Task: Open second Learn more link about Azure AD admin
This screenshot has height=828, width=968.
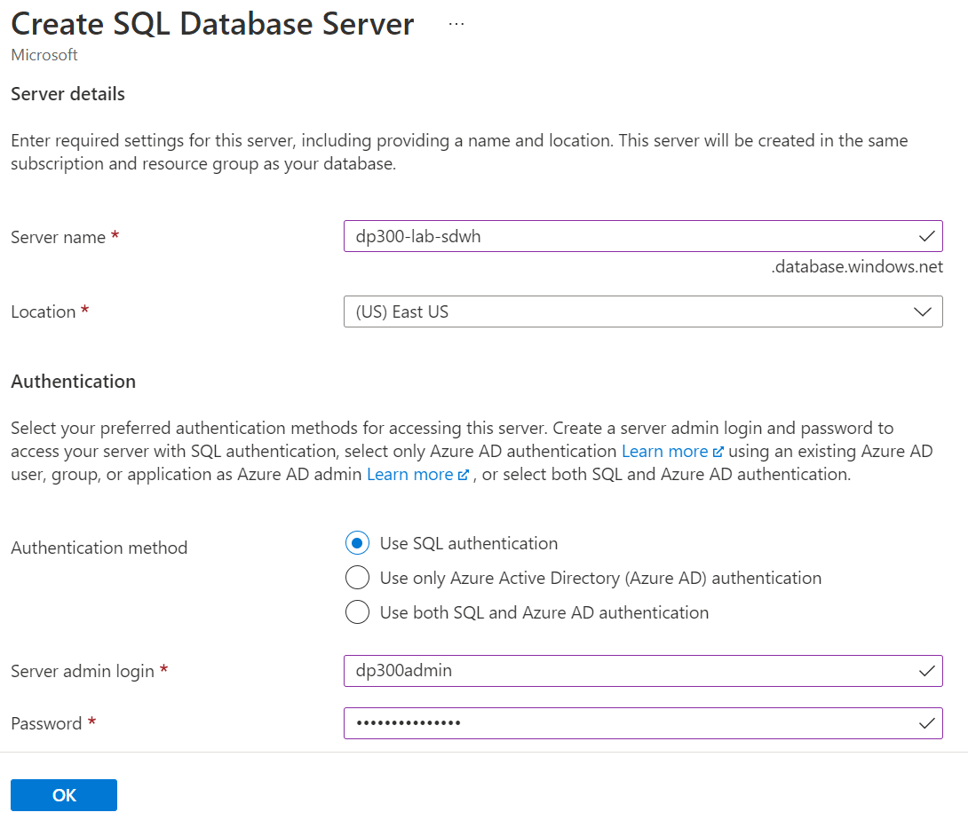Action: (x=409, y=475)
